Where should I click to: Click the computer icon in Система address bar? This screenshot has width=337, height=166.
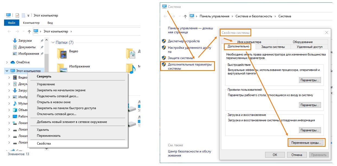click(x=192, y=16)
